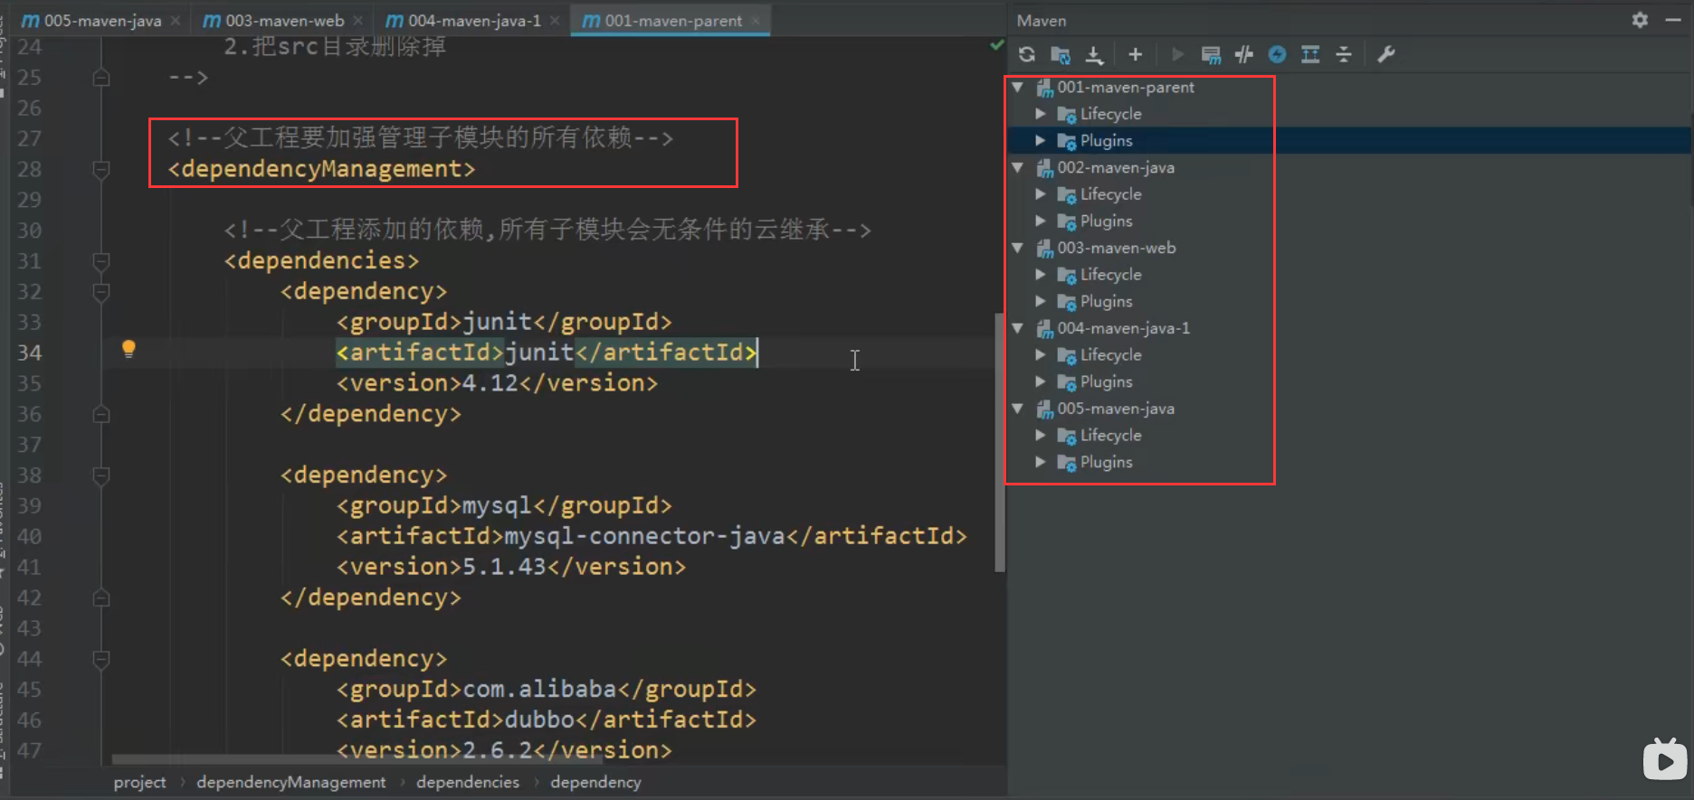Toggle skip tests mode icon
Viewport: 1694px width, 800px height.
(1277, 54)
